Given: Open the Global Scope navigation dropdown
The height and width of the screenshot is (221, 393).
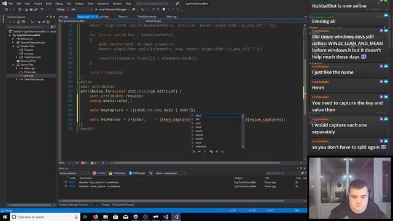Looking at the screenshot, I should pyautogui.click(x=184, y=21).
